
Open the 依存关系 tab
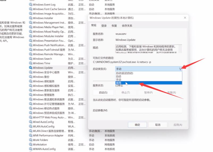[x=127, y=26]
